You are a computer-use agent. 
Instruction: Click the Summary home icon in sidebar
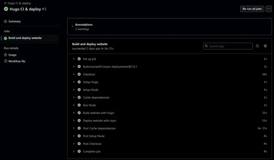pyautogui.click(x=5, y=21)
